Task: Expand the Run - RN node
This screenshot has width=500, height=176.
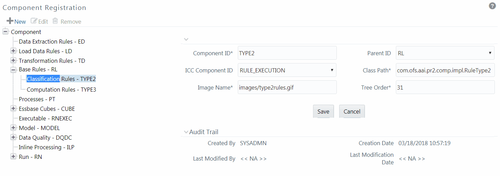Action: [x=13, y=156]
